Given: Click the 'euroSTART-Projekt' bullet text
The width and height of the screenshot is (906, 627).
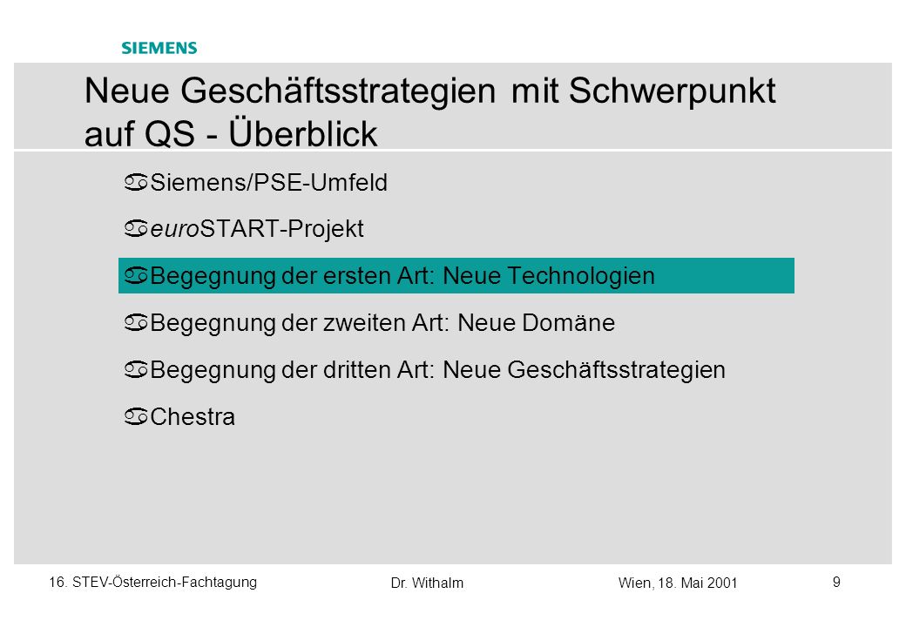Looking at the screenshot, I should pos(257,229).
